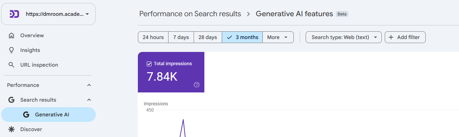Image resolution: width=459 pixels, height=137 pixels.
Task: Click the Impressions axis label
Action: 156,104
